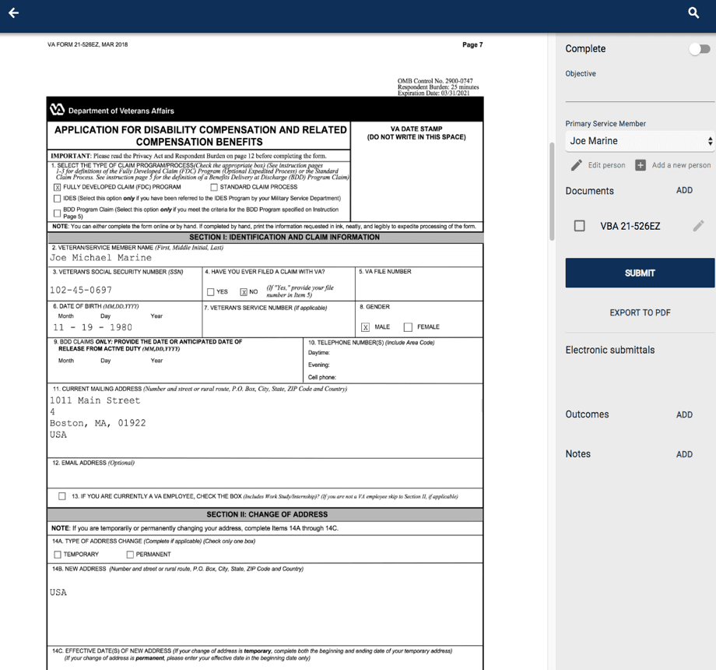Click ADD next to Outcomes
716x670 pixels.
click(684, 414)
